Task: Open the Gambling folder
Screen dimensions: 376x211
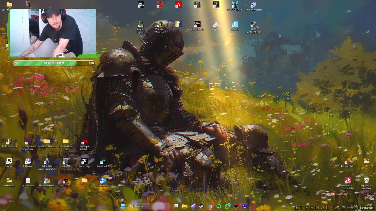Action: (x=9, y=182)
